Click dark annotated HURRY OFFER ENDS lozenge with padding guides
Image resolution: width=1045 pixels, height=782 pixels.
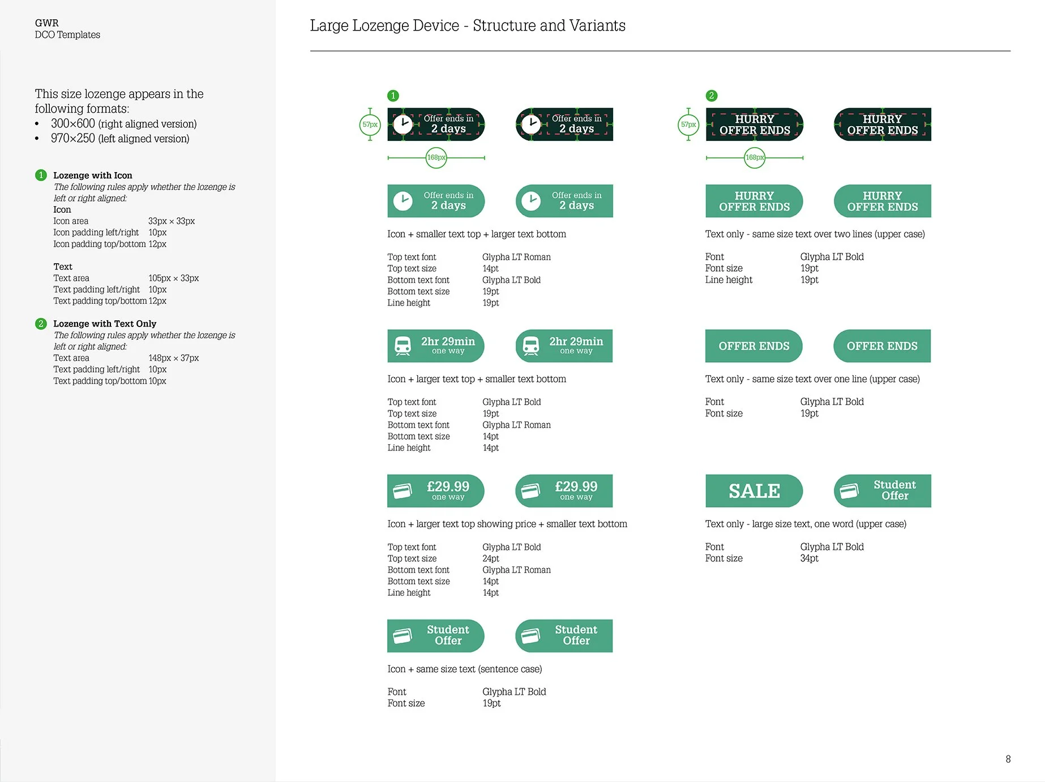point(754,124)
